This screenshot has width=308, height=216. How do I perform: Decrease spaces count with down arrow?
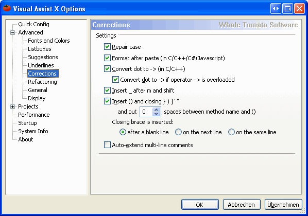[x=157, y=114]
